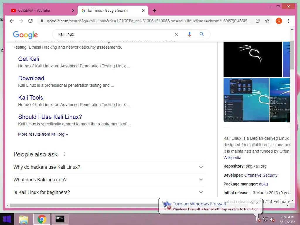Open File Explorer from taskbar
Viewport: 300px width, 225px height.
[x=24, y=219]
